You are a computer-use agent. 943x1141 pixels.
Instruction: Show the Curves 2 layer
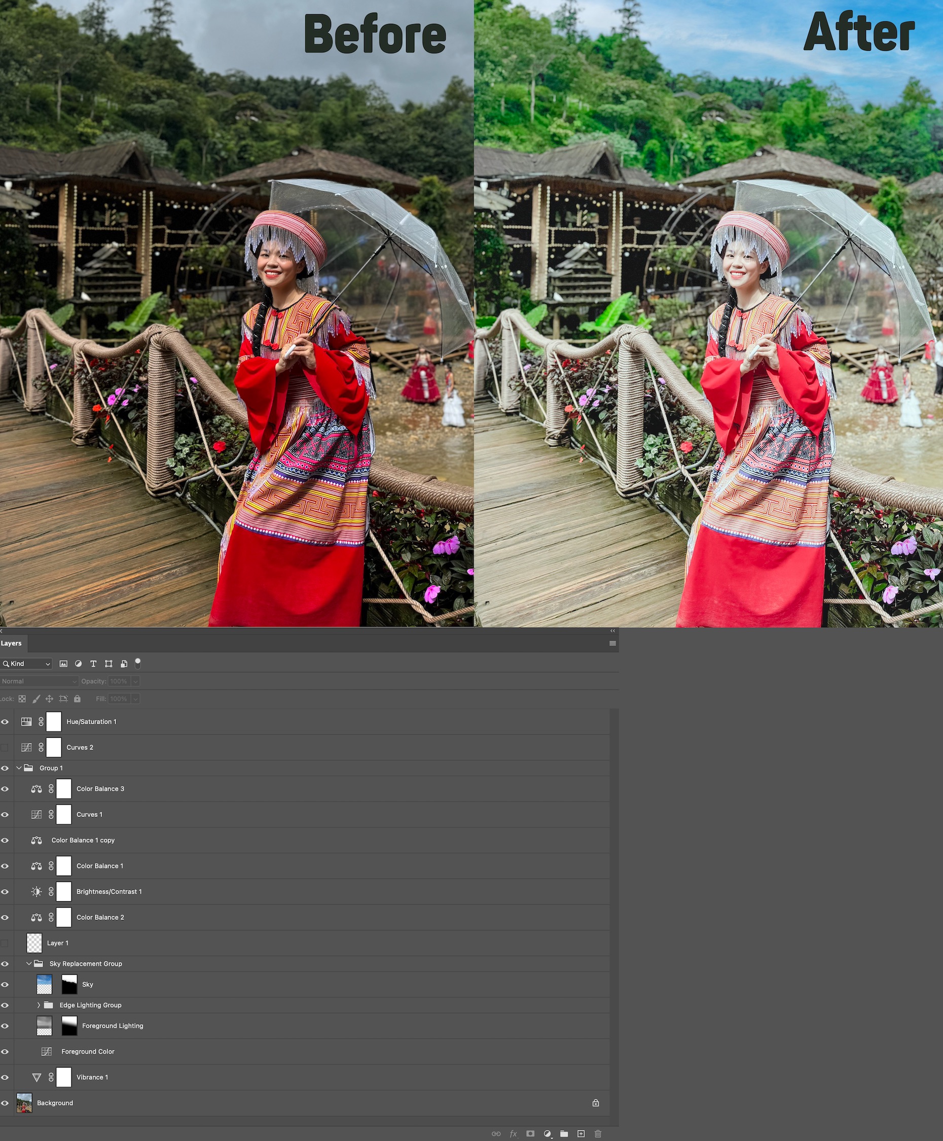point(5,747)
